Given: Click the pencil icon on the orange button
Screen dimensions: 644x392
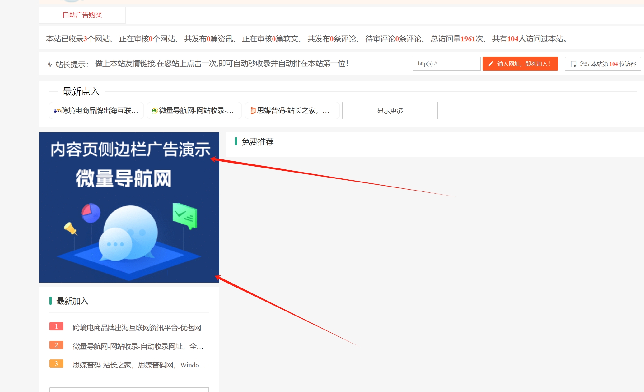Looking at the screenshot, I should coord(491,64).
